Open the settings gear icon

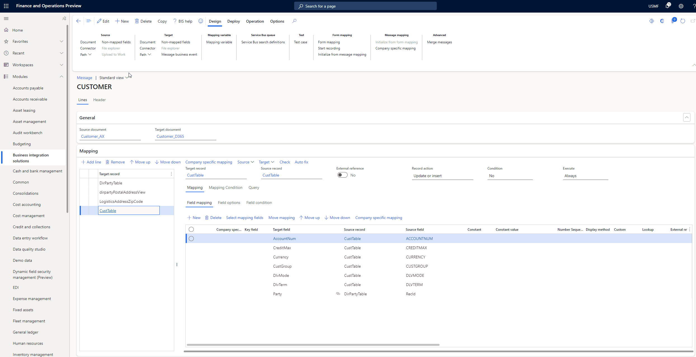tap(681, 6)
